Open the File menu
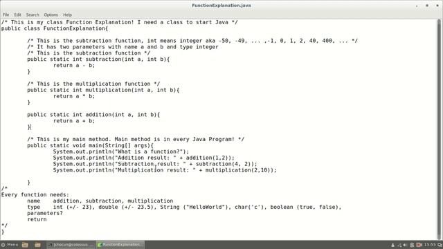The height and width of the screenshot is (249, 443). coord(6,15)
